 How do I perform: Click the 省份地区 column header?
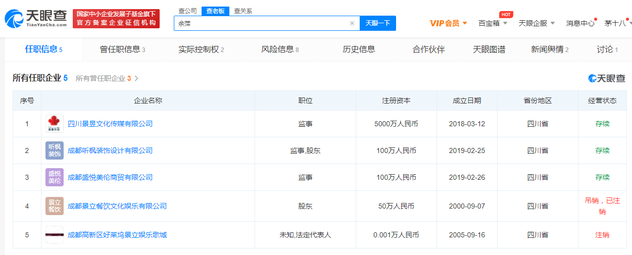tap(538, 100)
